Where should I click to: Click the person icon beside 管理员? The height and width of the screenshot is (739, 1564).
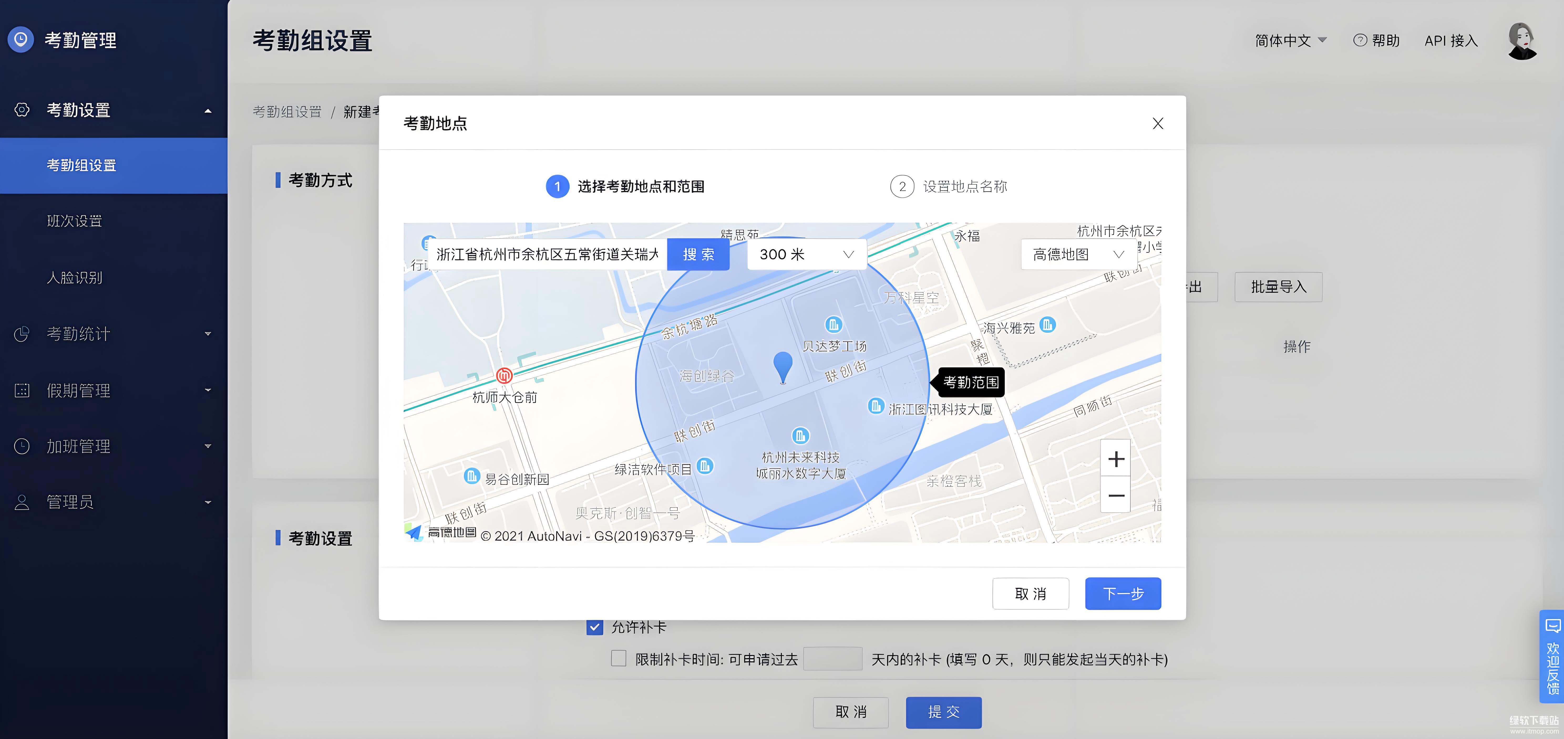pos(22,502)
